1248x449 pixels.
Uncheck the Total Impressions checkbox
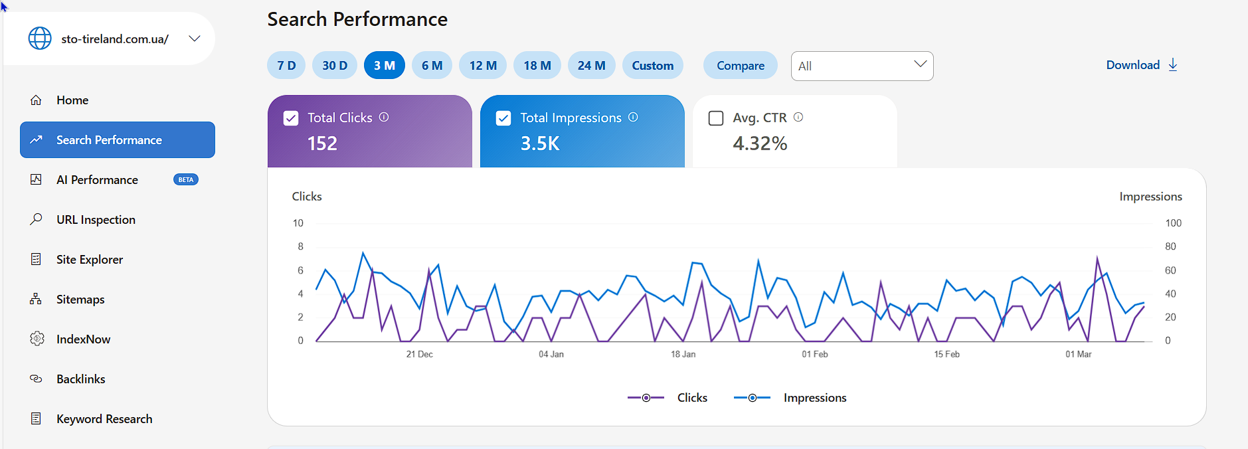click(x=503, y=118)
